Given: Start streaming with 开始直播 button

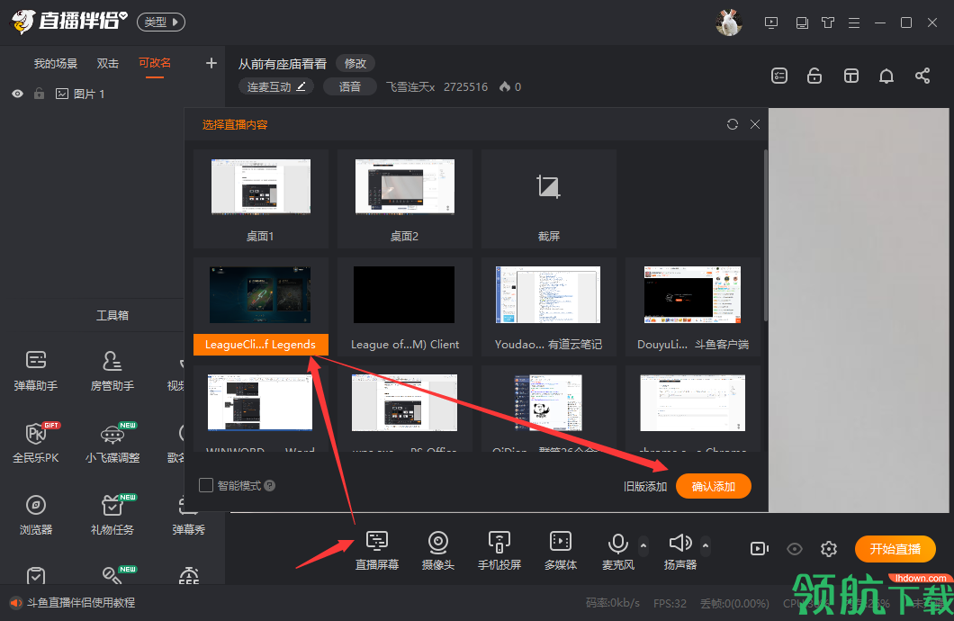Looking at the screenshot, I should (x=895, y=549).
